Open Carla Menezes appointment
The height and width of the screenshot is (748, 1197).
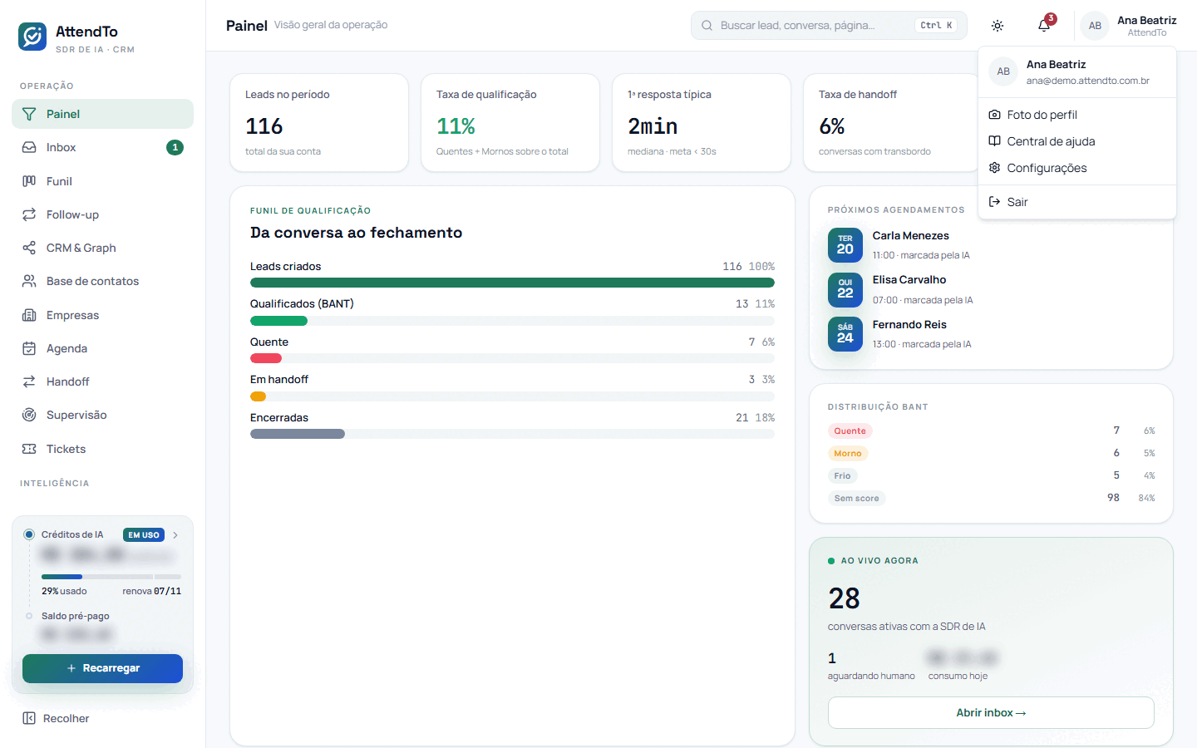(x=991, y=245)
